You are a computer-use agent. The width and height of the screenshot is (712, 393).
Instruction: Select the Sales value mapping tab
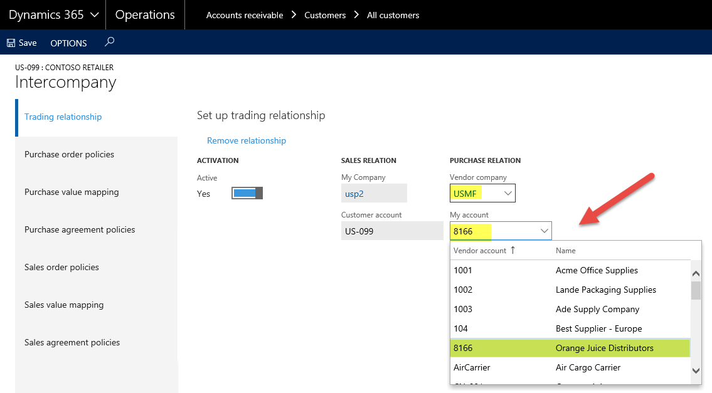click(64, 305)
